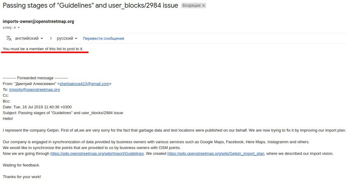Open the русский target language dropdown
The image size is (347, 183).
click(x=67, y=39)
